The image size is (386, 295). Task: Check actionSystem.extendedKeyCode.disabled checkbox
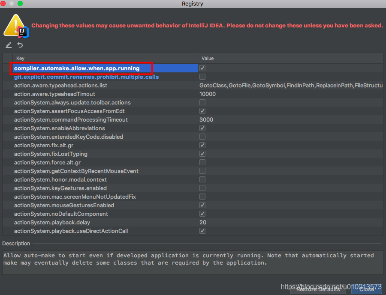(202, 137)
